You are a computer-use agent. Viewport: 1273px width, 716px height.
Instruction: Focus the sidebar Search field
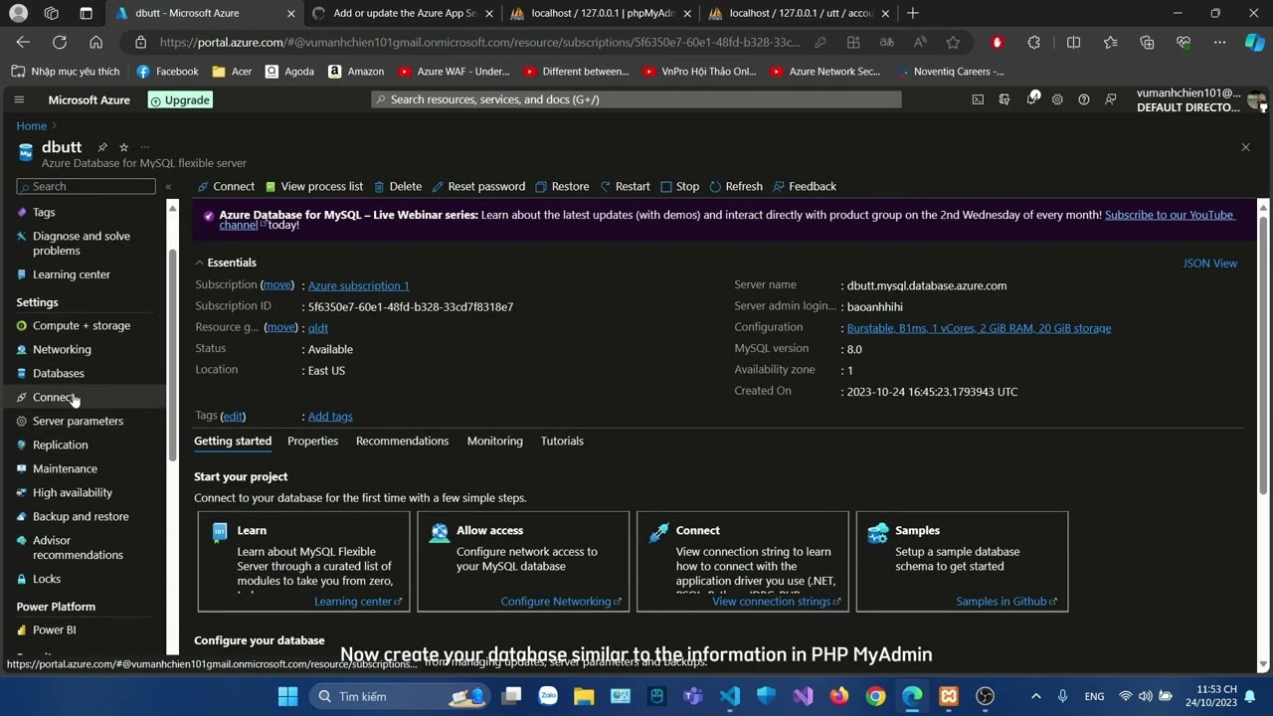[87, 186]
